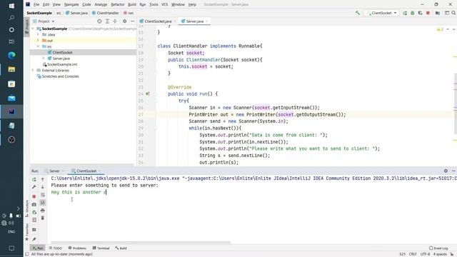457x257 pixels.
Task: Stop the run with red toolbar square
Action: [x=428, y=13]
